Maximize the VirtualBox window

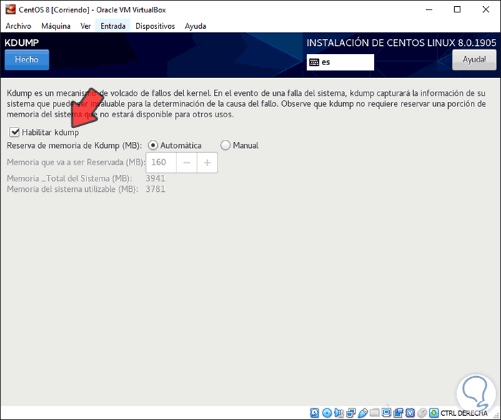(457, 10)
